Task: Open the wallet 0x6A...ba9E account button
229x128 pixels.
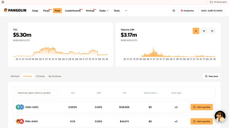Action: 212,11
